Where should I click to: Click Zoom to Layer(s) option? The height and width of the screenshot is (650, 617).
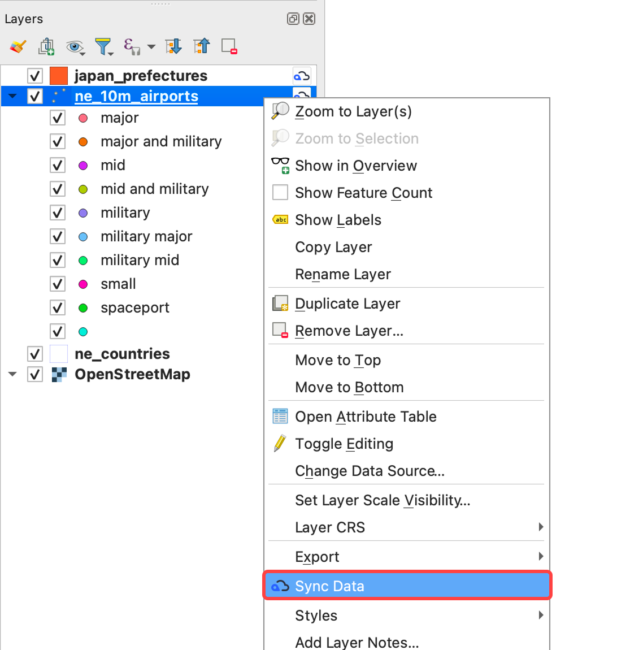coord(353,111)
